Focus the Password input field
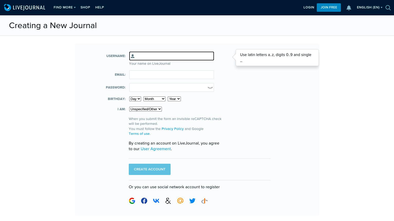Screen dimensions: 394x221 pos(171,87)
